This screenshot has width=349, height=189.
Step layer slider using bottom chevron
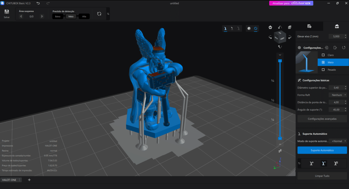point(280,144)
